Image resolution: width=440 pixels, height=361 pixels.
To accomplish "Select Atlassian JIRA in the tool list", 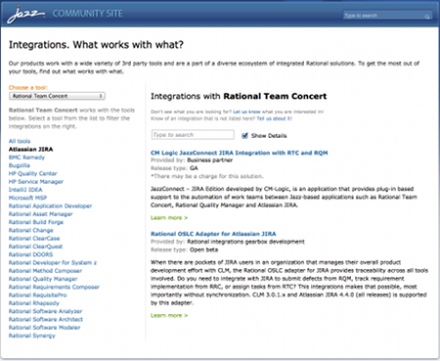I will tap(30, 149).
